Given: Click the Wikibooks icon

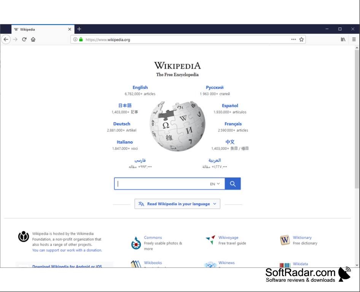Looking at the screenshot, I should (x=136, y=264).
